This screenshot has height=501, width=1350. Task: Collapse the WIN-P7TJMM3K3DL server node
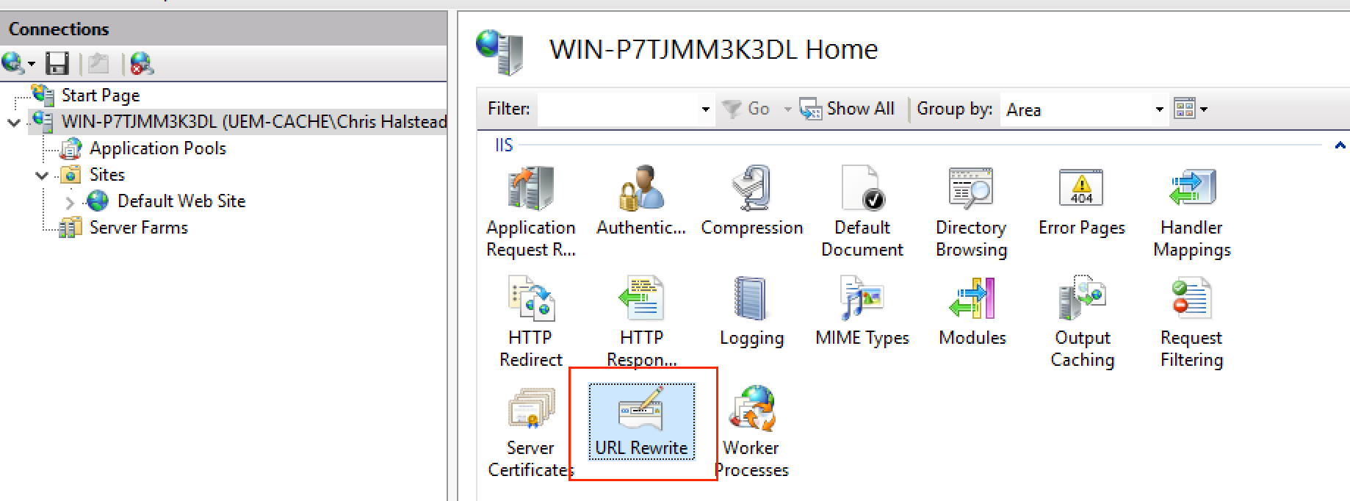point(13,122)
